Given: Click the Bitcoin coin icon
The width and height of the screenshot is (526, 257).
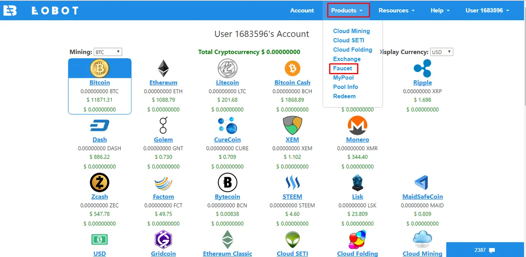Looking at the screenshot, I should [x=99, y=68].
